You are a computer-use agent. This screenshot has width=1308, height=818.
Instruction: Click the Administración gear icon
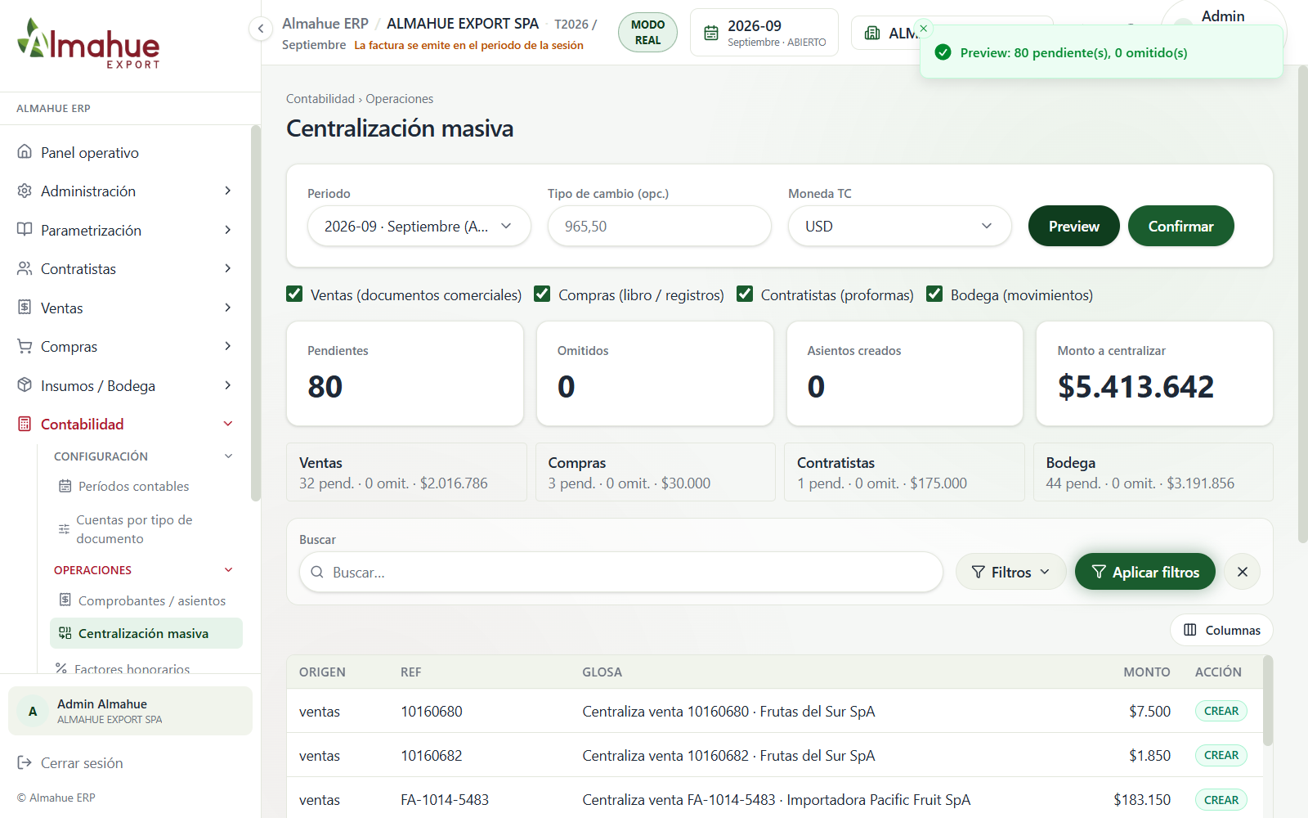25,191
